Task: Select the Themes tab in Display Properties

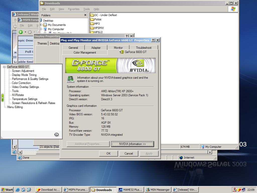Action: pos(42,43)
